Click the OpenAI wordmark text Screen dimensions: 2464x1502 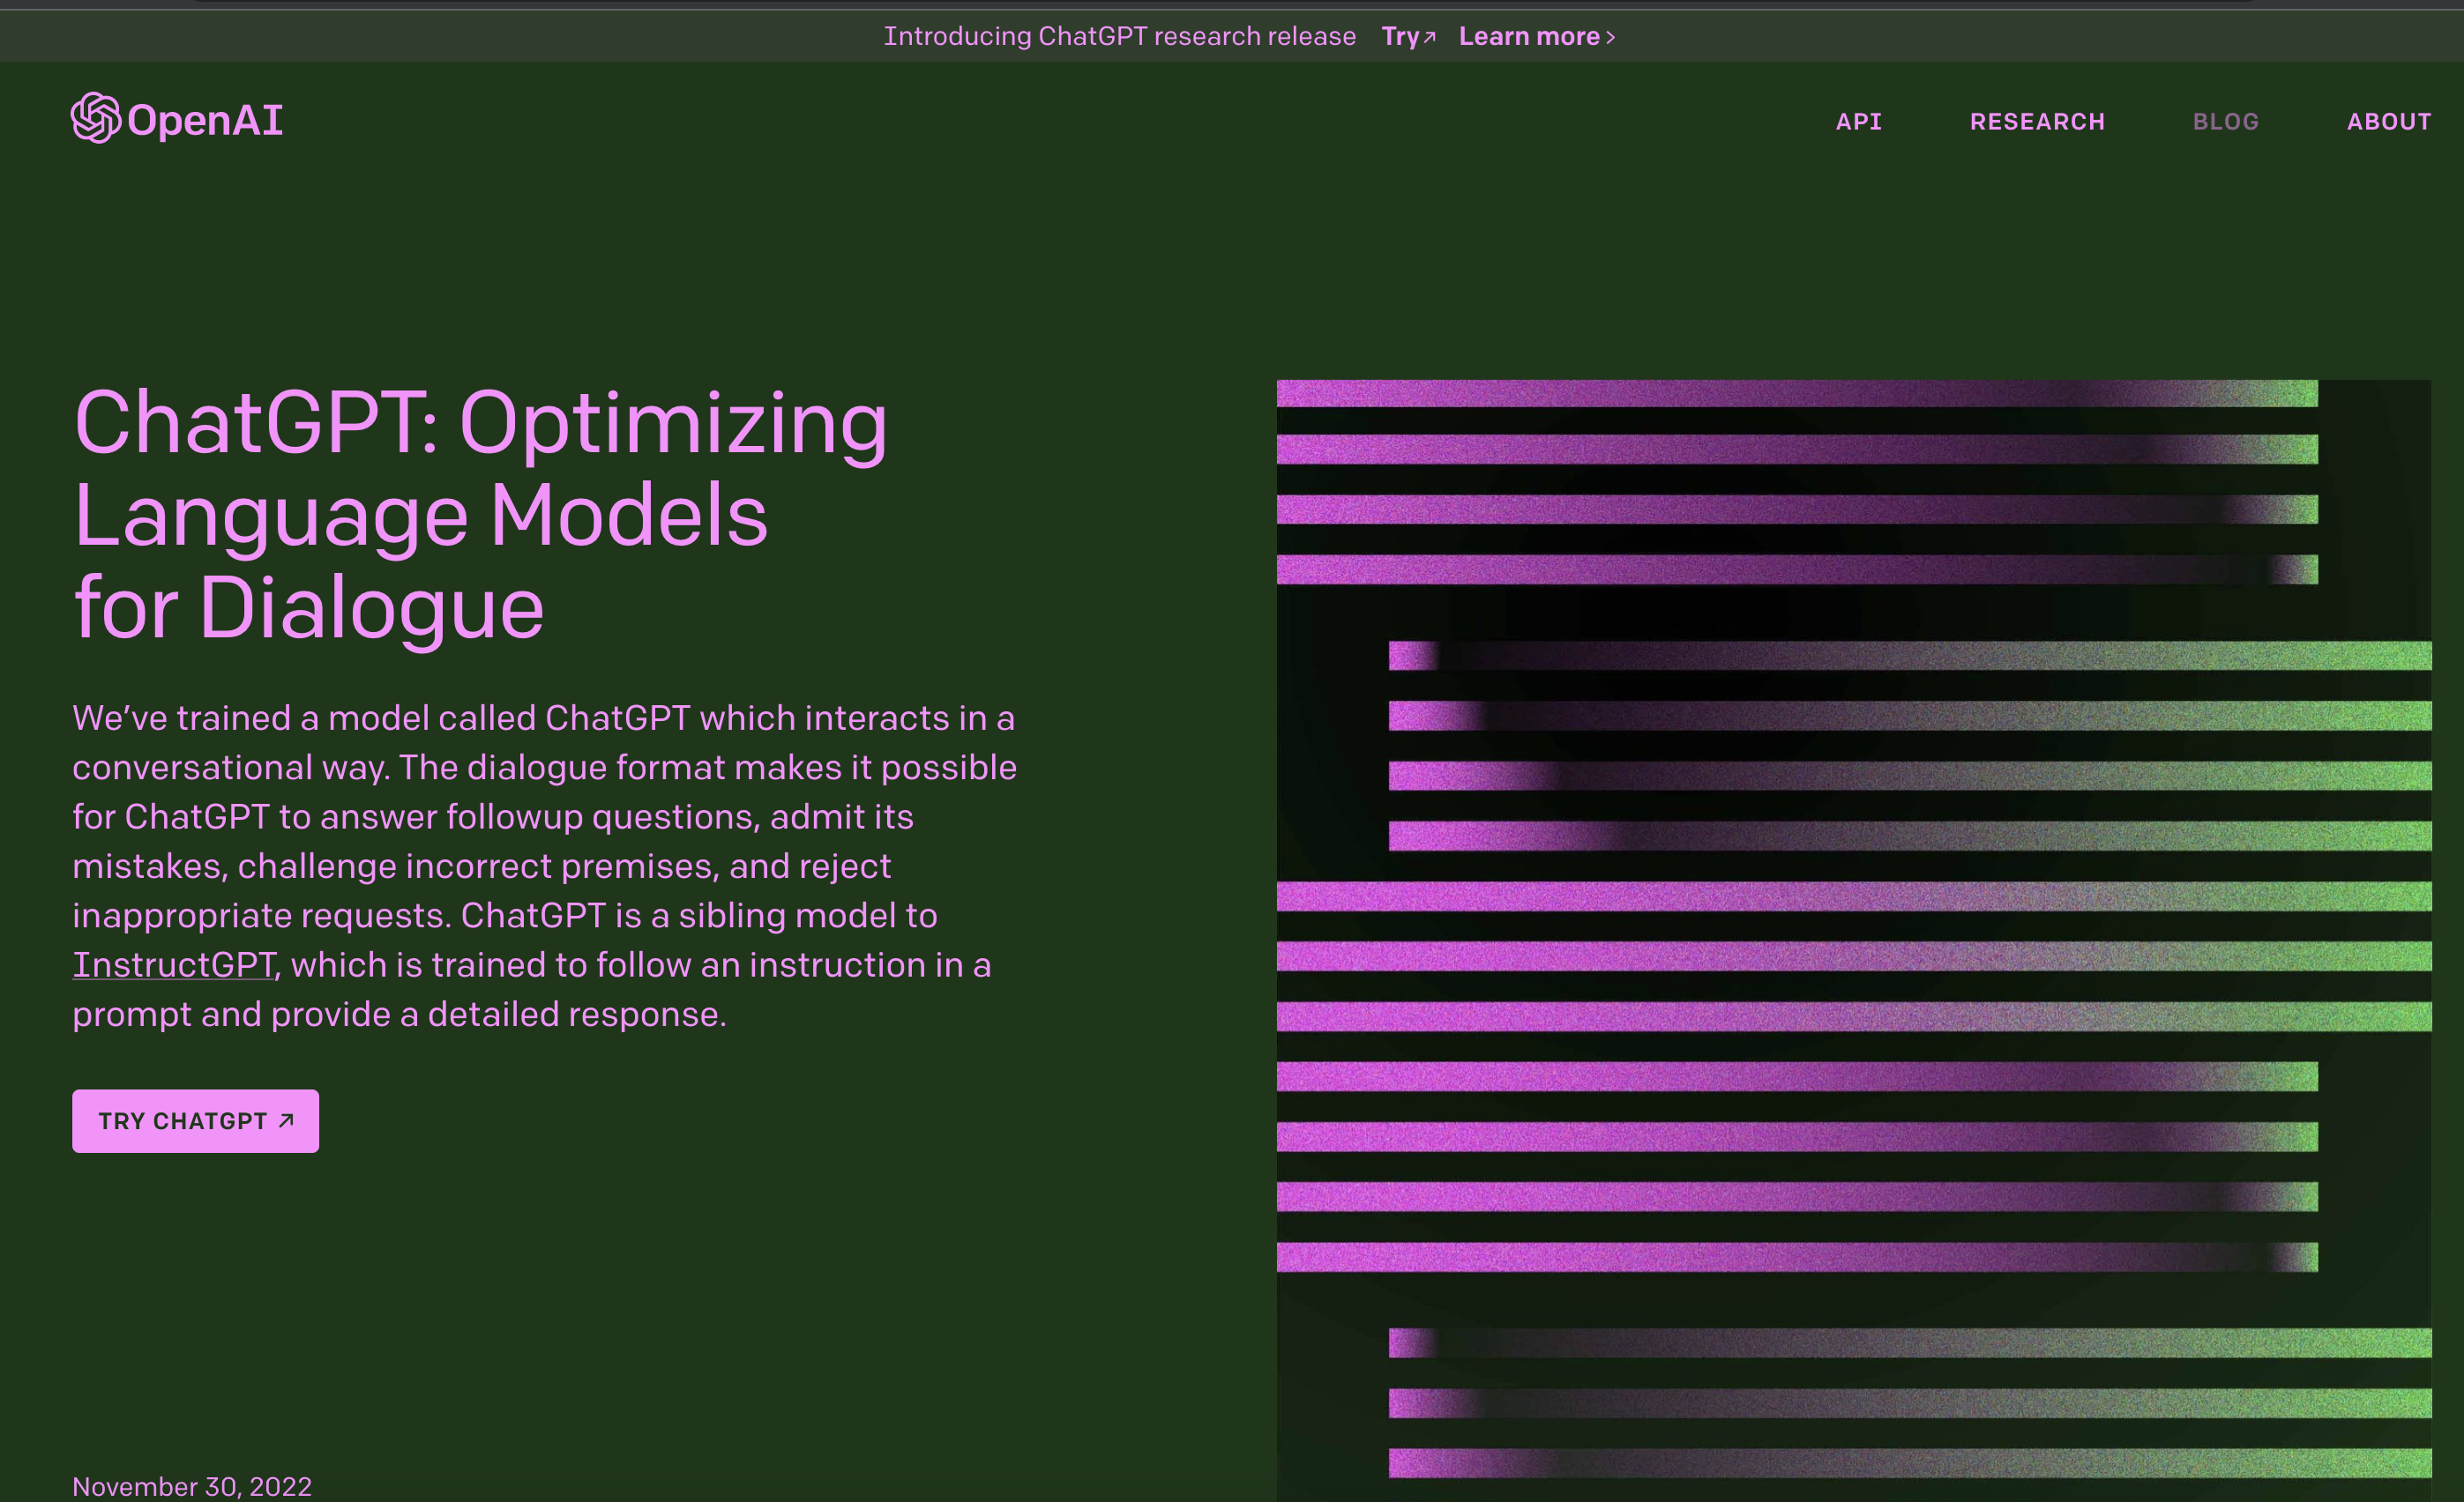[x=205, y=121]
